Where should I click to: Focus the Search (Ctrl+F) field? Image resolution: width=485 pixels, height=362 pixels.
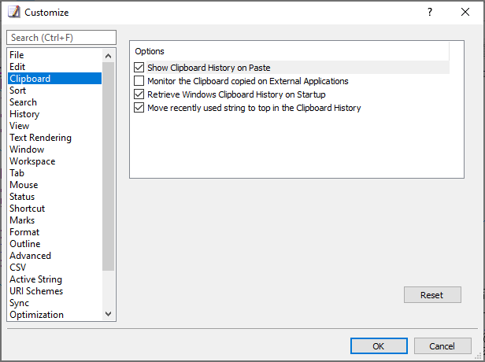click(61, 38)
